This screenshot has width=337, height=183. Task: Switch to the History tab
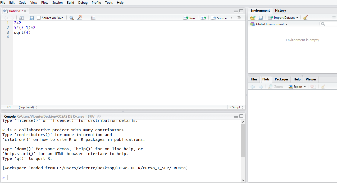click(280, 11)
